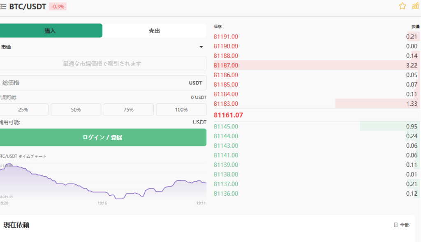Viewport: 421px width, 242px height.
Task: Switch to the 購入 tab
Action: [51, 30]
